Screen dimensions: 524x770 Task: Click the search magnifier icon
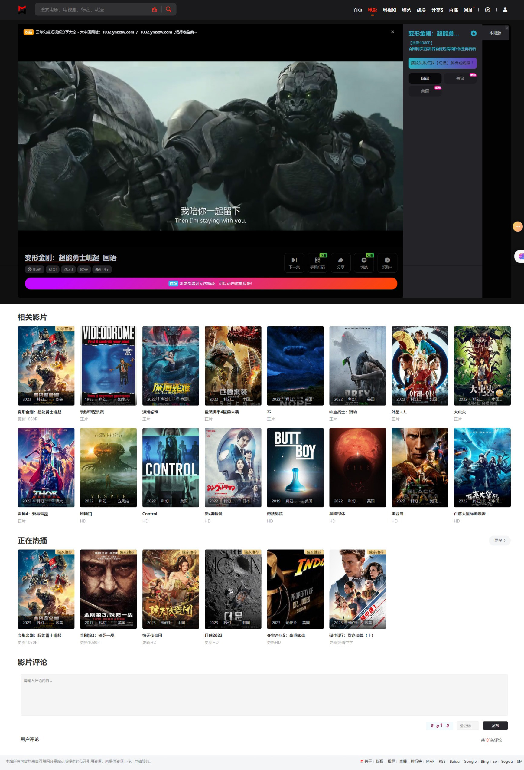[x=168, y=9]
